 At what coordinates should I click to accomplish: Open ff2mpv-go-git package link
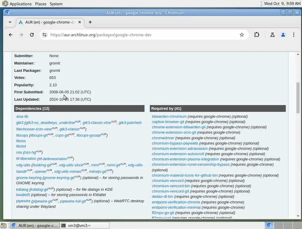click(163, 213)
